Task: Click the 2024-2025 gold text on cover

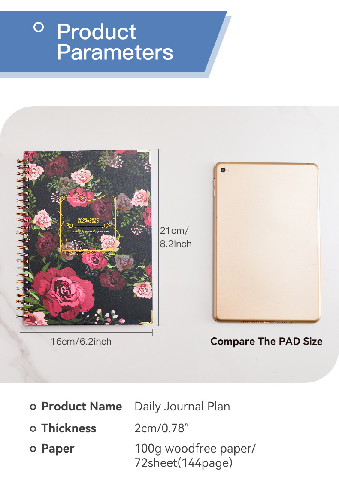Action: click(x=88, y=220)
